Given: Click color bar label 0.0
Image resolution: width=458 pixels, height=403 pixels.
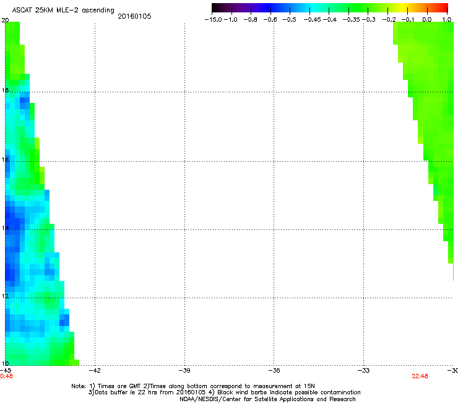Looking at the screenshot, I should 427,20.
